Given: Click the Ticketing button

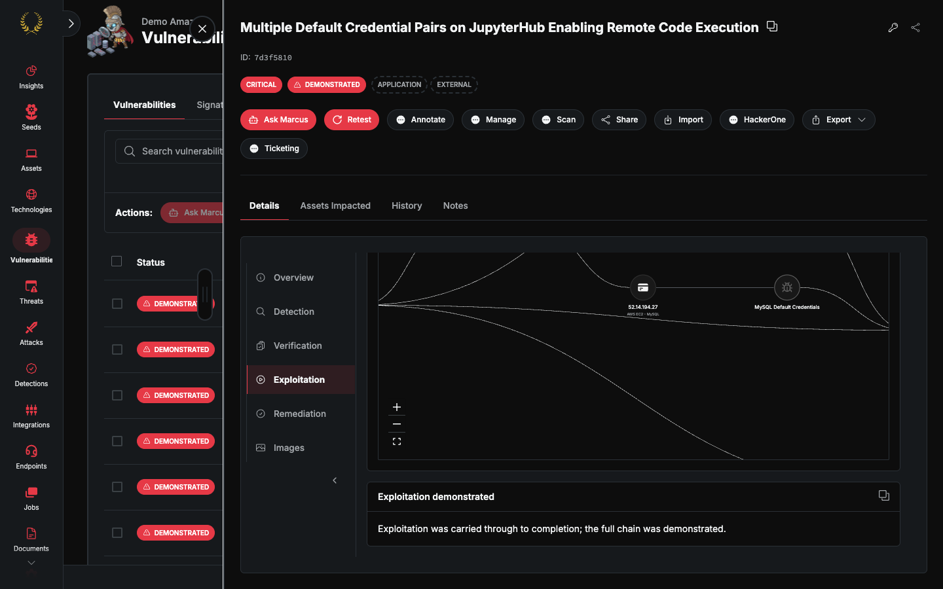Looking at the screenshot, I should (274, 149).
